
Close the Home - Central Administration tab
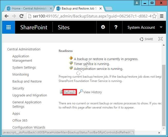pos(51,8)
